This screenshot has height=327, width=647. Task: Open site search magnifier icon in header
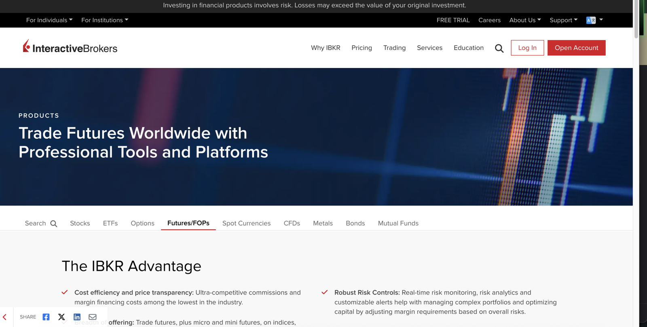coord(499,49)
